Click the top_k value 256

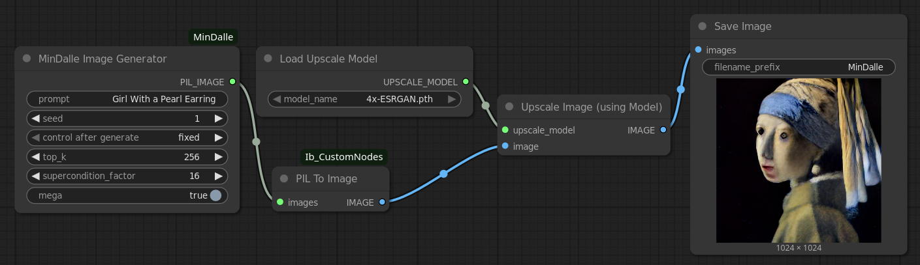pos(192,157)
